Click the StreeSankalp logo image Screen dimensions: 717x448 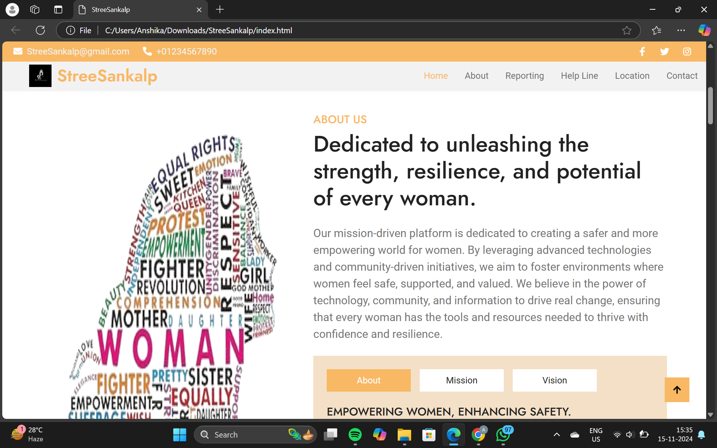point(40,76)
